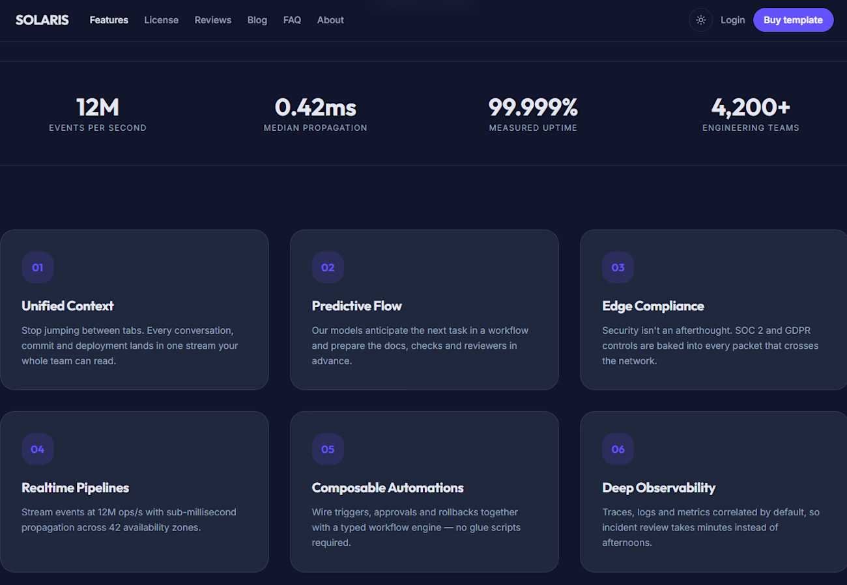Click the 99.999% statistic value

533,107
